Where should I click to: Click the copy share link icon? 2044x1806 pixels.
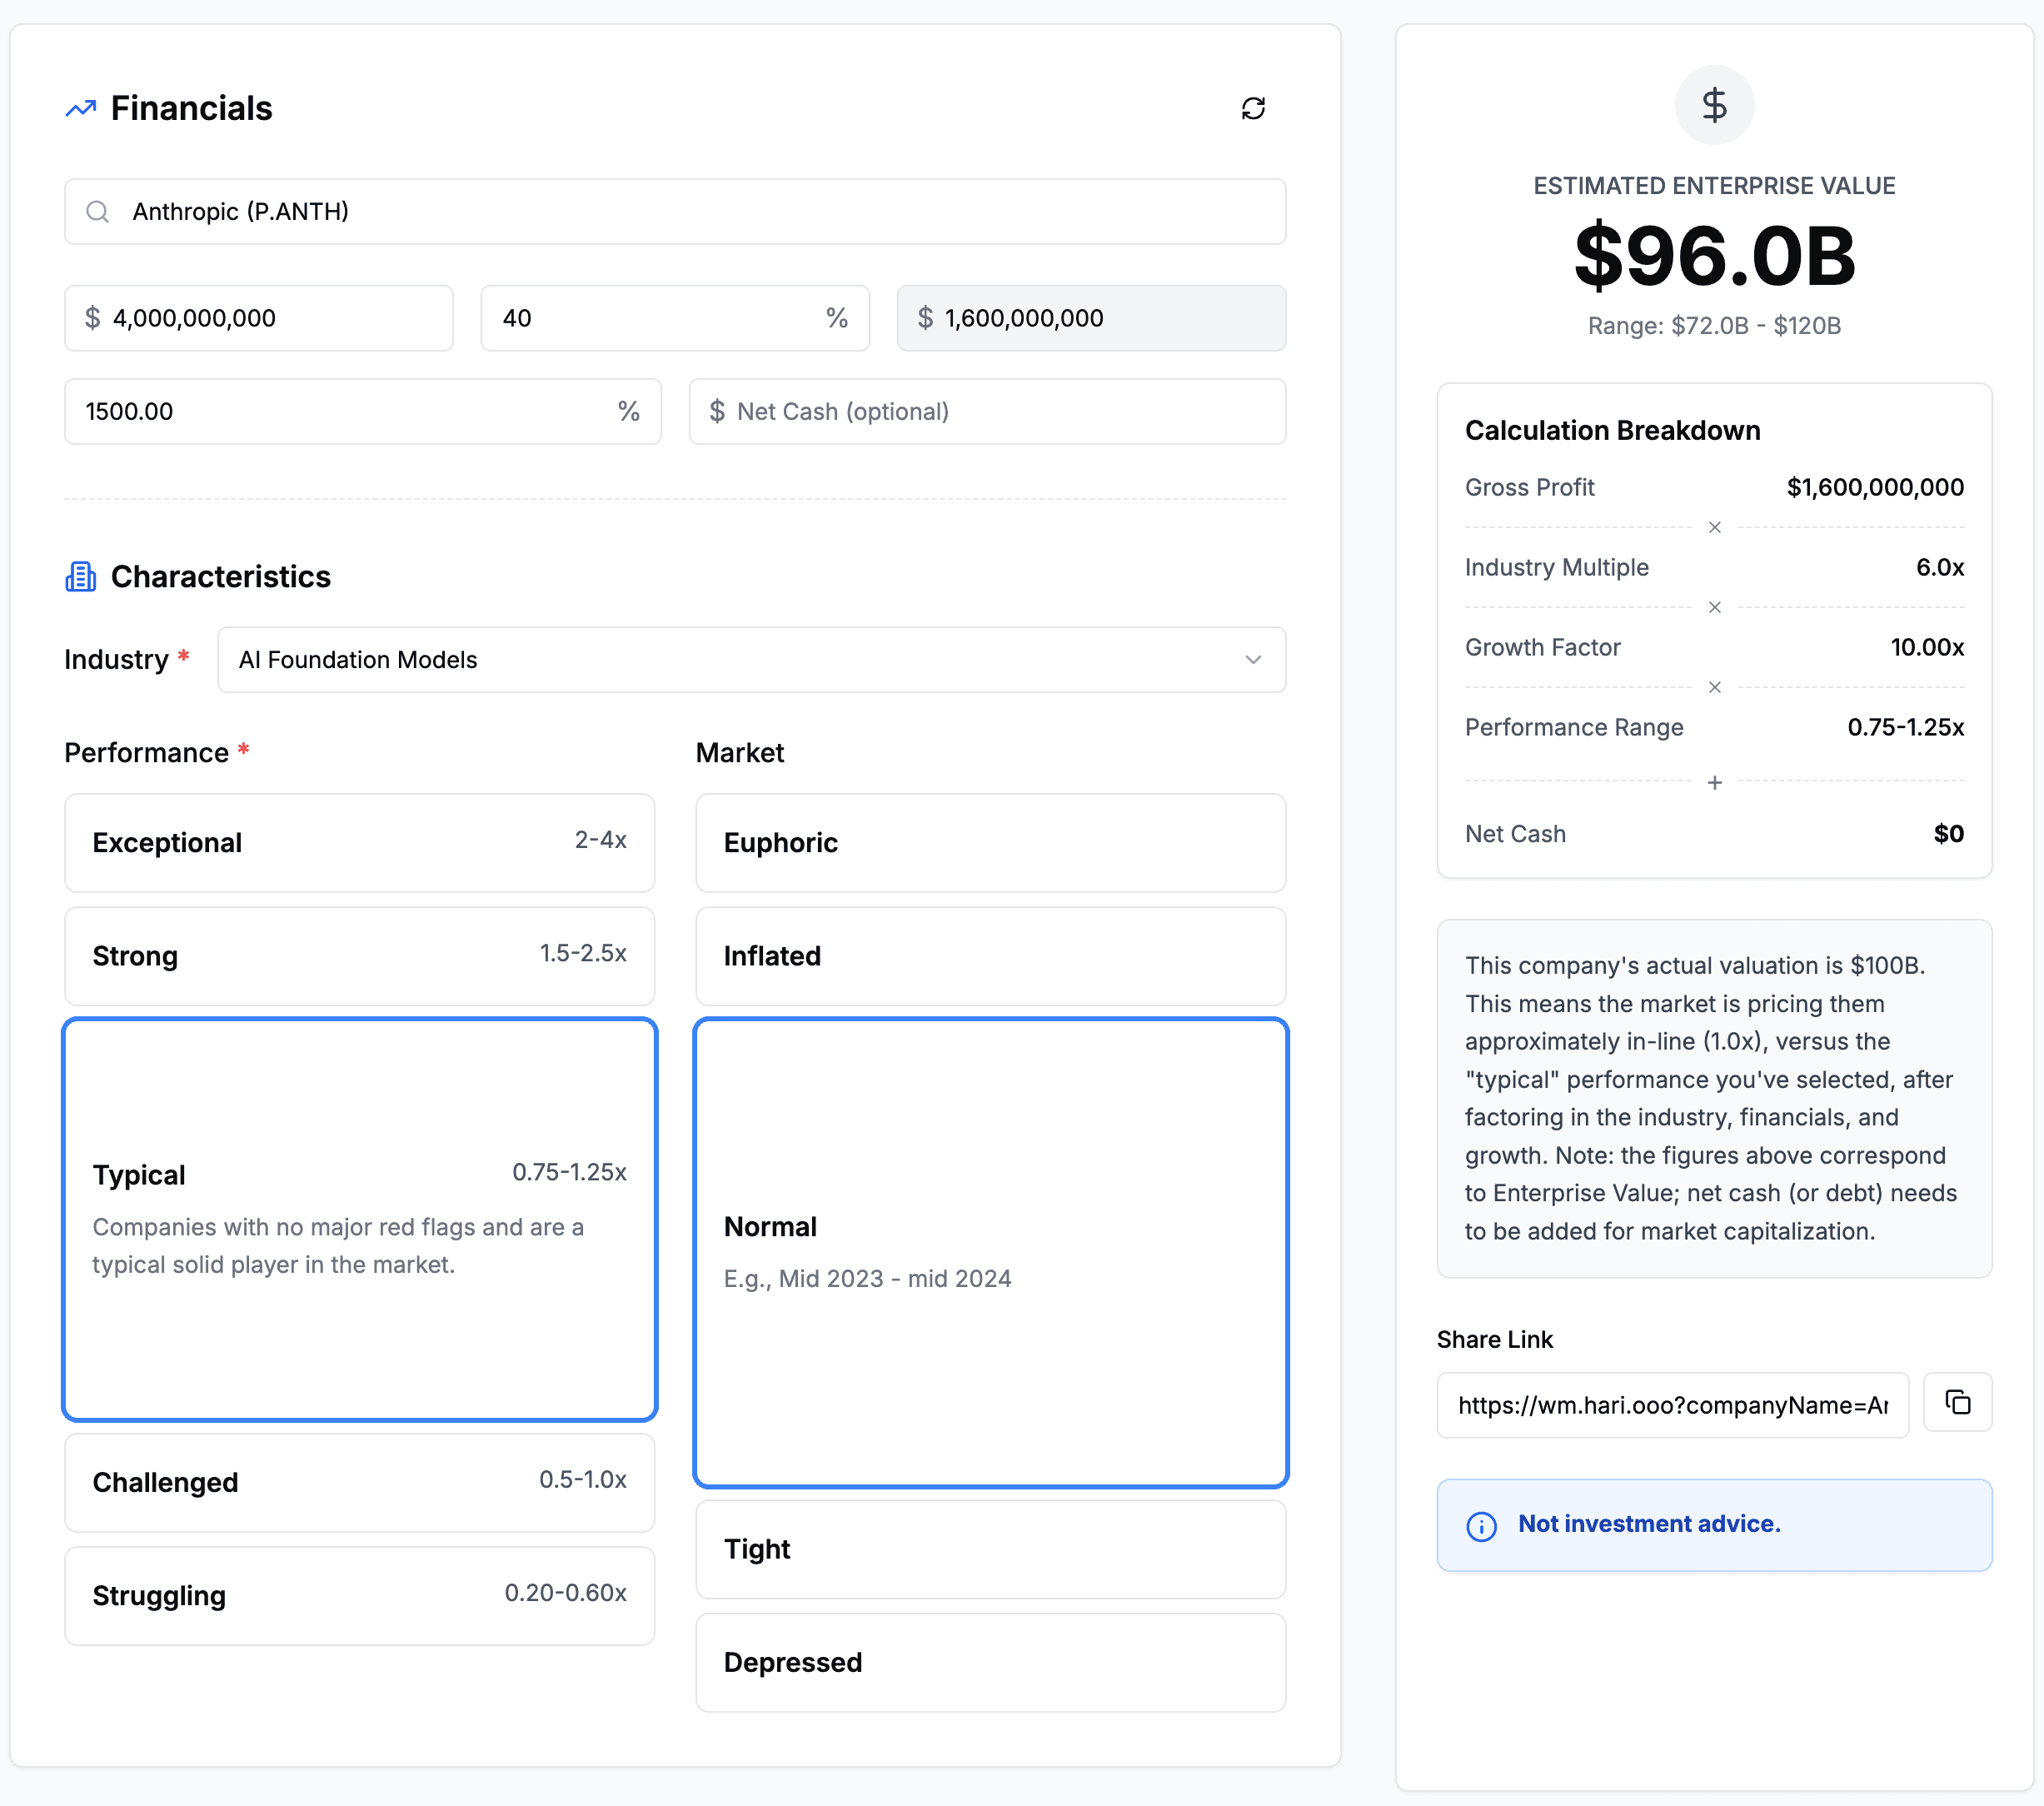pyautogui.click(x=1957, y=1402)
